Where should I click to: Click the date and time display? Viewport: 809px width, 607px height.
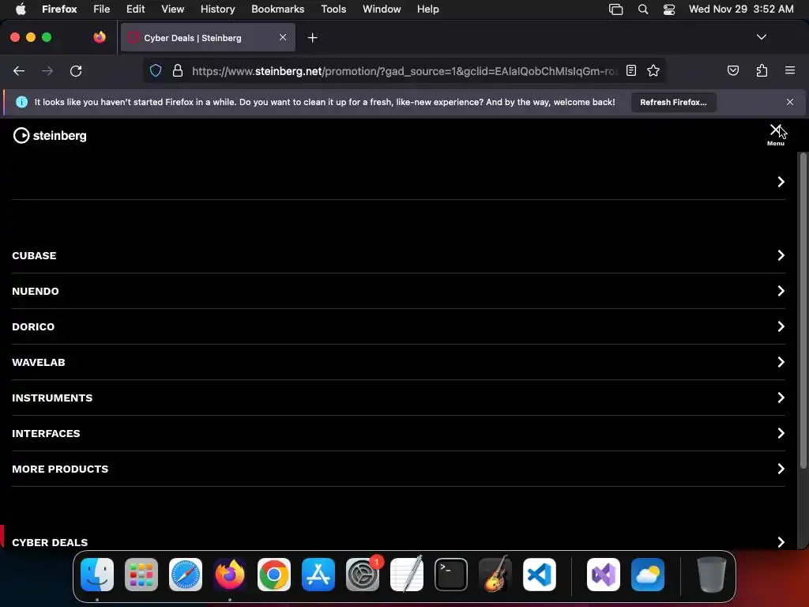tap(741, 9)
